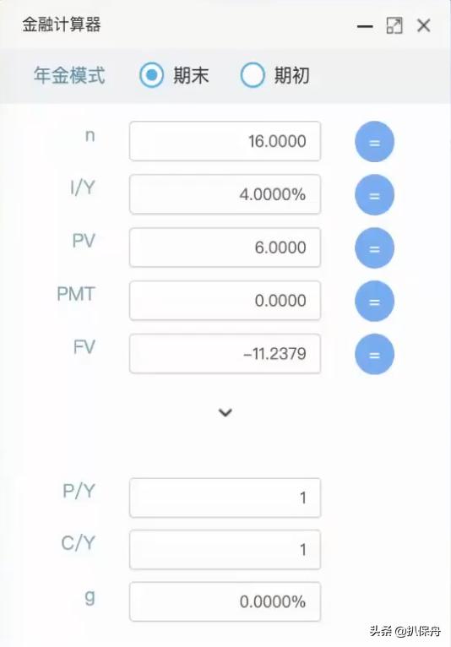Focus the I/Y field showing 4.0000%

coord(225,194)
